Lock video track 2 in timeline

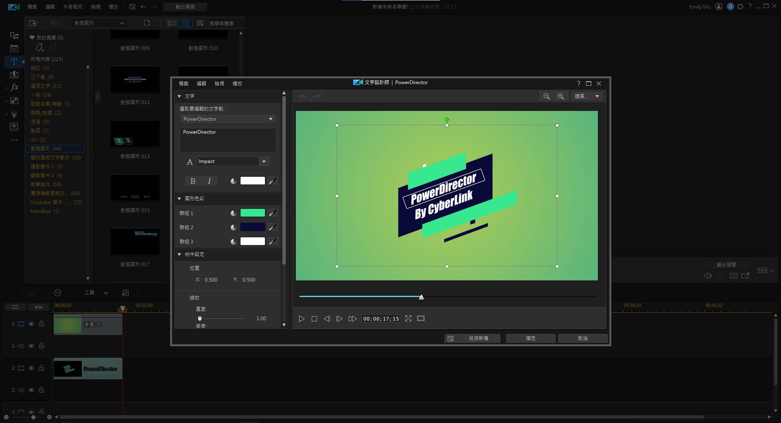pyautogui.click(x=42, y=368)
